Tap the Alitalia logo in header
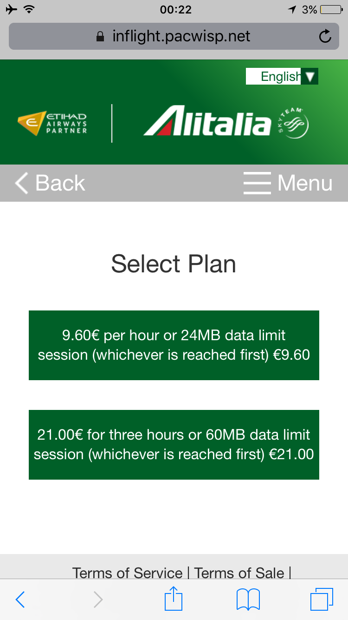The width and height of the screenshot is (348, 620). [207, 122]
